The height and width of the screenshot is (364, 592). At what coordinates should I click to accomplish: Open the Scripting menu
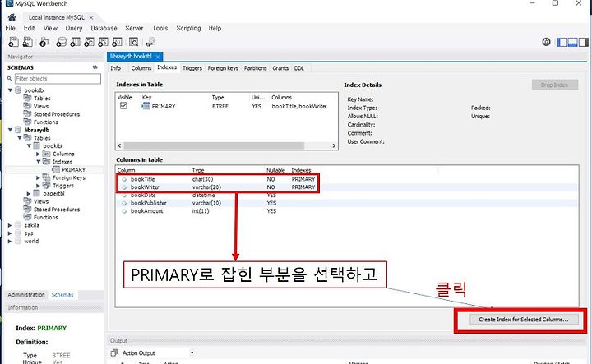pyautogui.click(x=188, y=28)
